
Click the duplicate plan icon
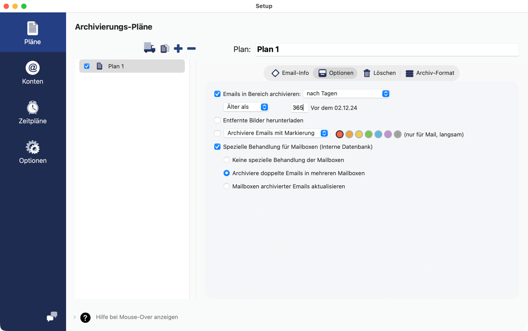tap(165, 48)
